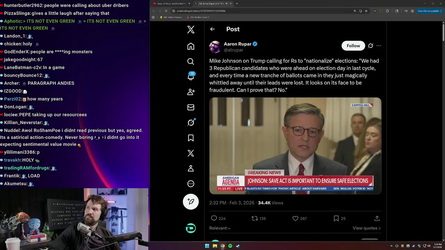Open Notifications bell with 18 badge
Image resolution: width=445 pixels, height=250 pixels.
191,76
